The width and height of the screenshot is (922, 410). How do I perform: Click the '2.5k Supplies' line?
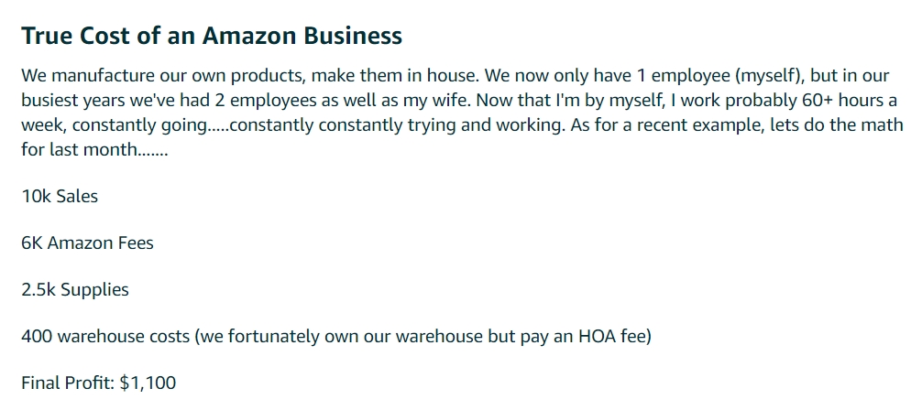point(75,290)
